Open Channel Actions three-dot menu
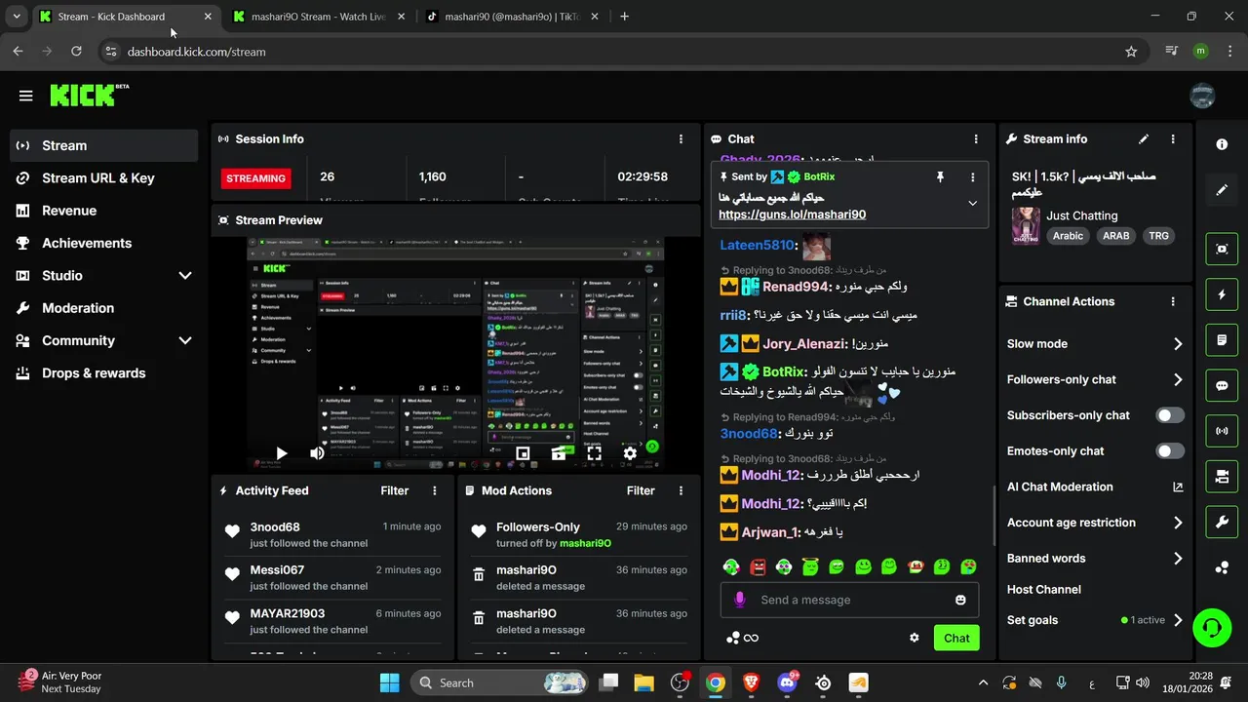This screenshot has width=1248, height=702. pos(1173,301)
